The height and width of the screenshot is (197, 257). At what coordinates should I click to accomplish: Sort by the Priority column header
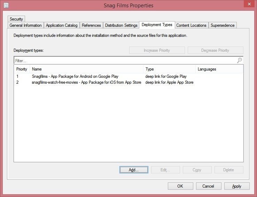click(22, 69)
